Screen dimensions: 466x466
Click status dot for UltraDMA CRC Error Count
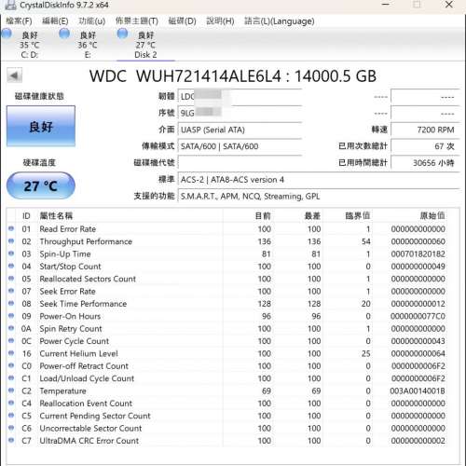(11, 440)
